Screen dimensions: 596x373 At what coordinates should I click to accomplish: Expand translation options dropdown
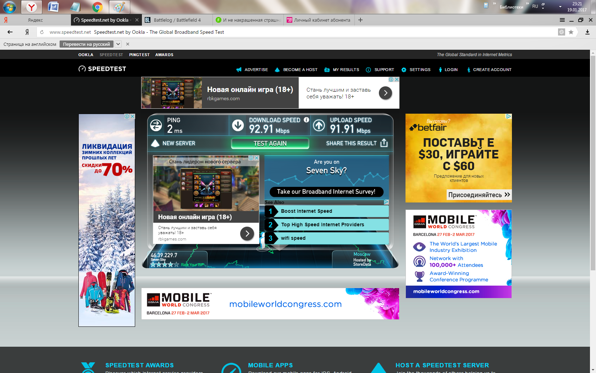118,44
